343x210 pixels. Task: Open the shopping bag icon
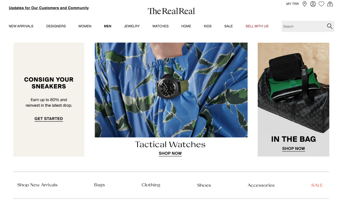click(330, 4)
